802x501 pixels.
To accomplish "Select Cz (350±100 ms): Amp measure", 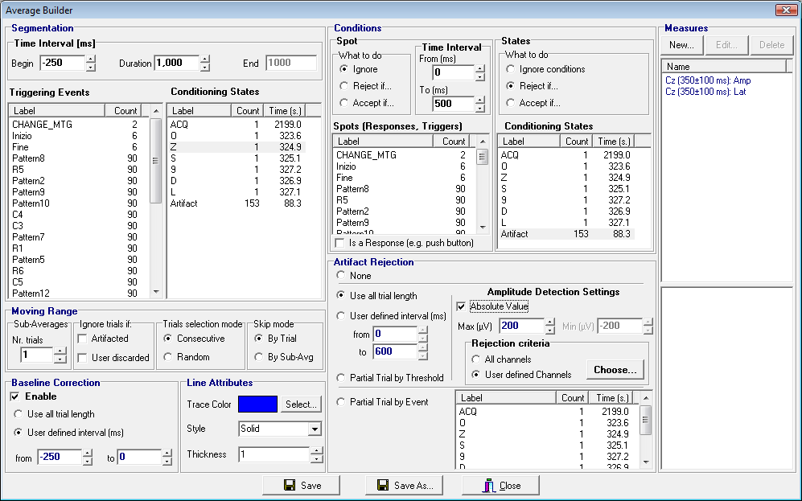I will click(708, 80).
